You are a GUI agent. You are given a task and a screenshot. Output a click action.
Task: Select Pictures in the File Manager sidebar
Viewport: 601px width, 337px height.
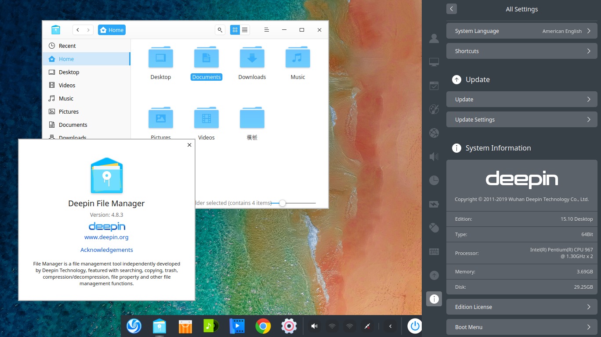coord(86,111)
